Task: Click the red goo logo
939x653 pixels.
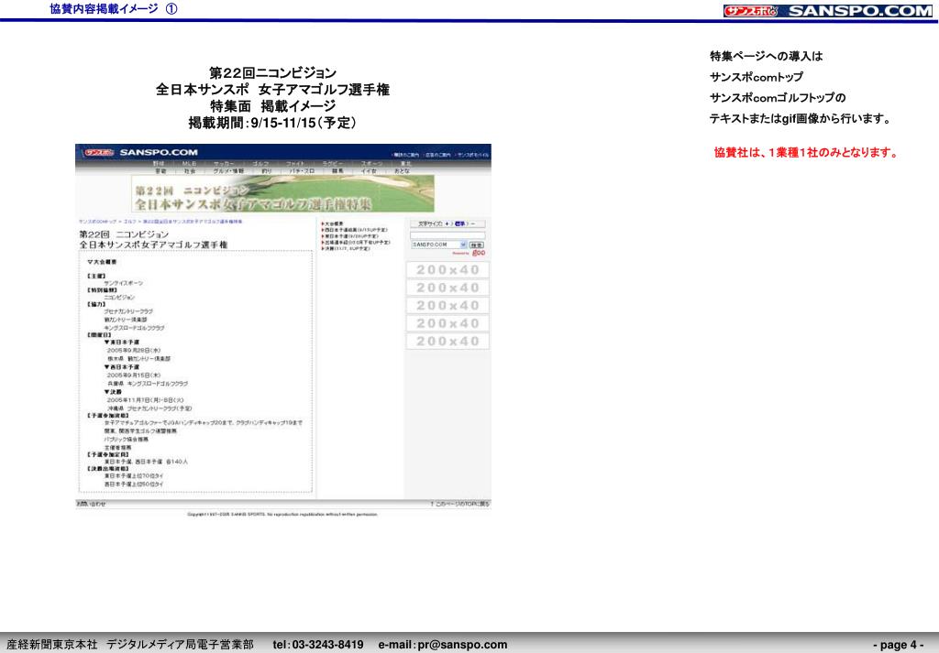Action: click(x=479, y=253)
